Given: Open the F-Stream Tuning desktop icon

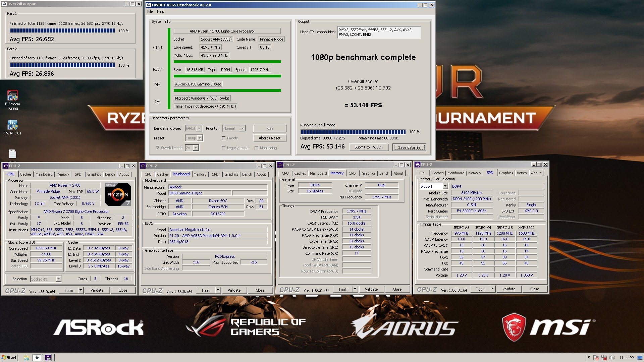Looking at the screenshot, I should (x=12, y=100).
